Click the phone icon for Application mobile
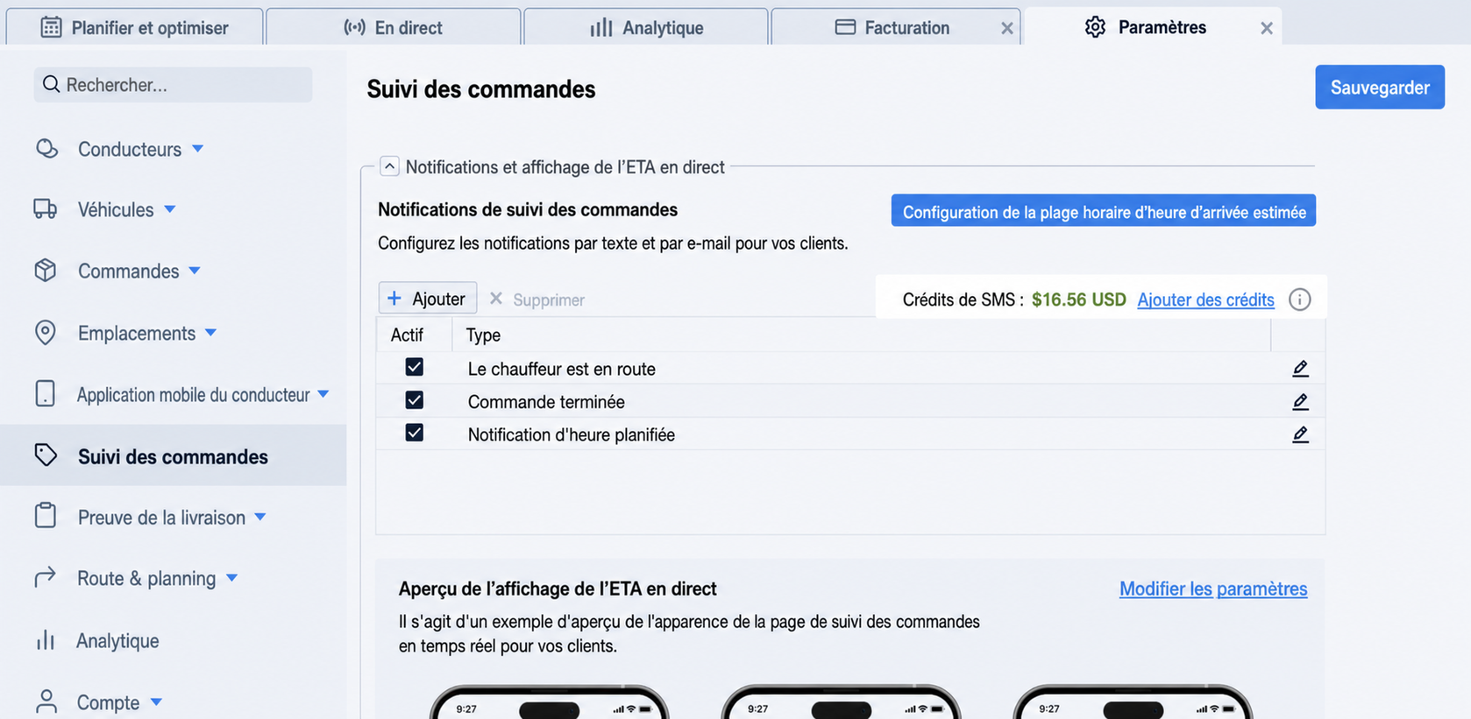The width and height of the screenshot is (1471, 719). (x=46, y=394)
